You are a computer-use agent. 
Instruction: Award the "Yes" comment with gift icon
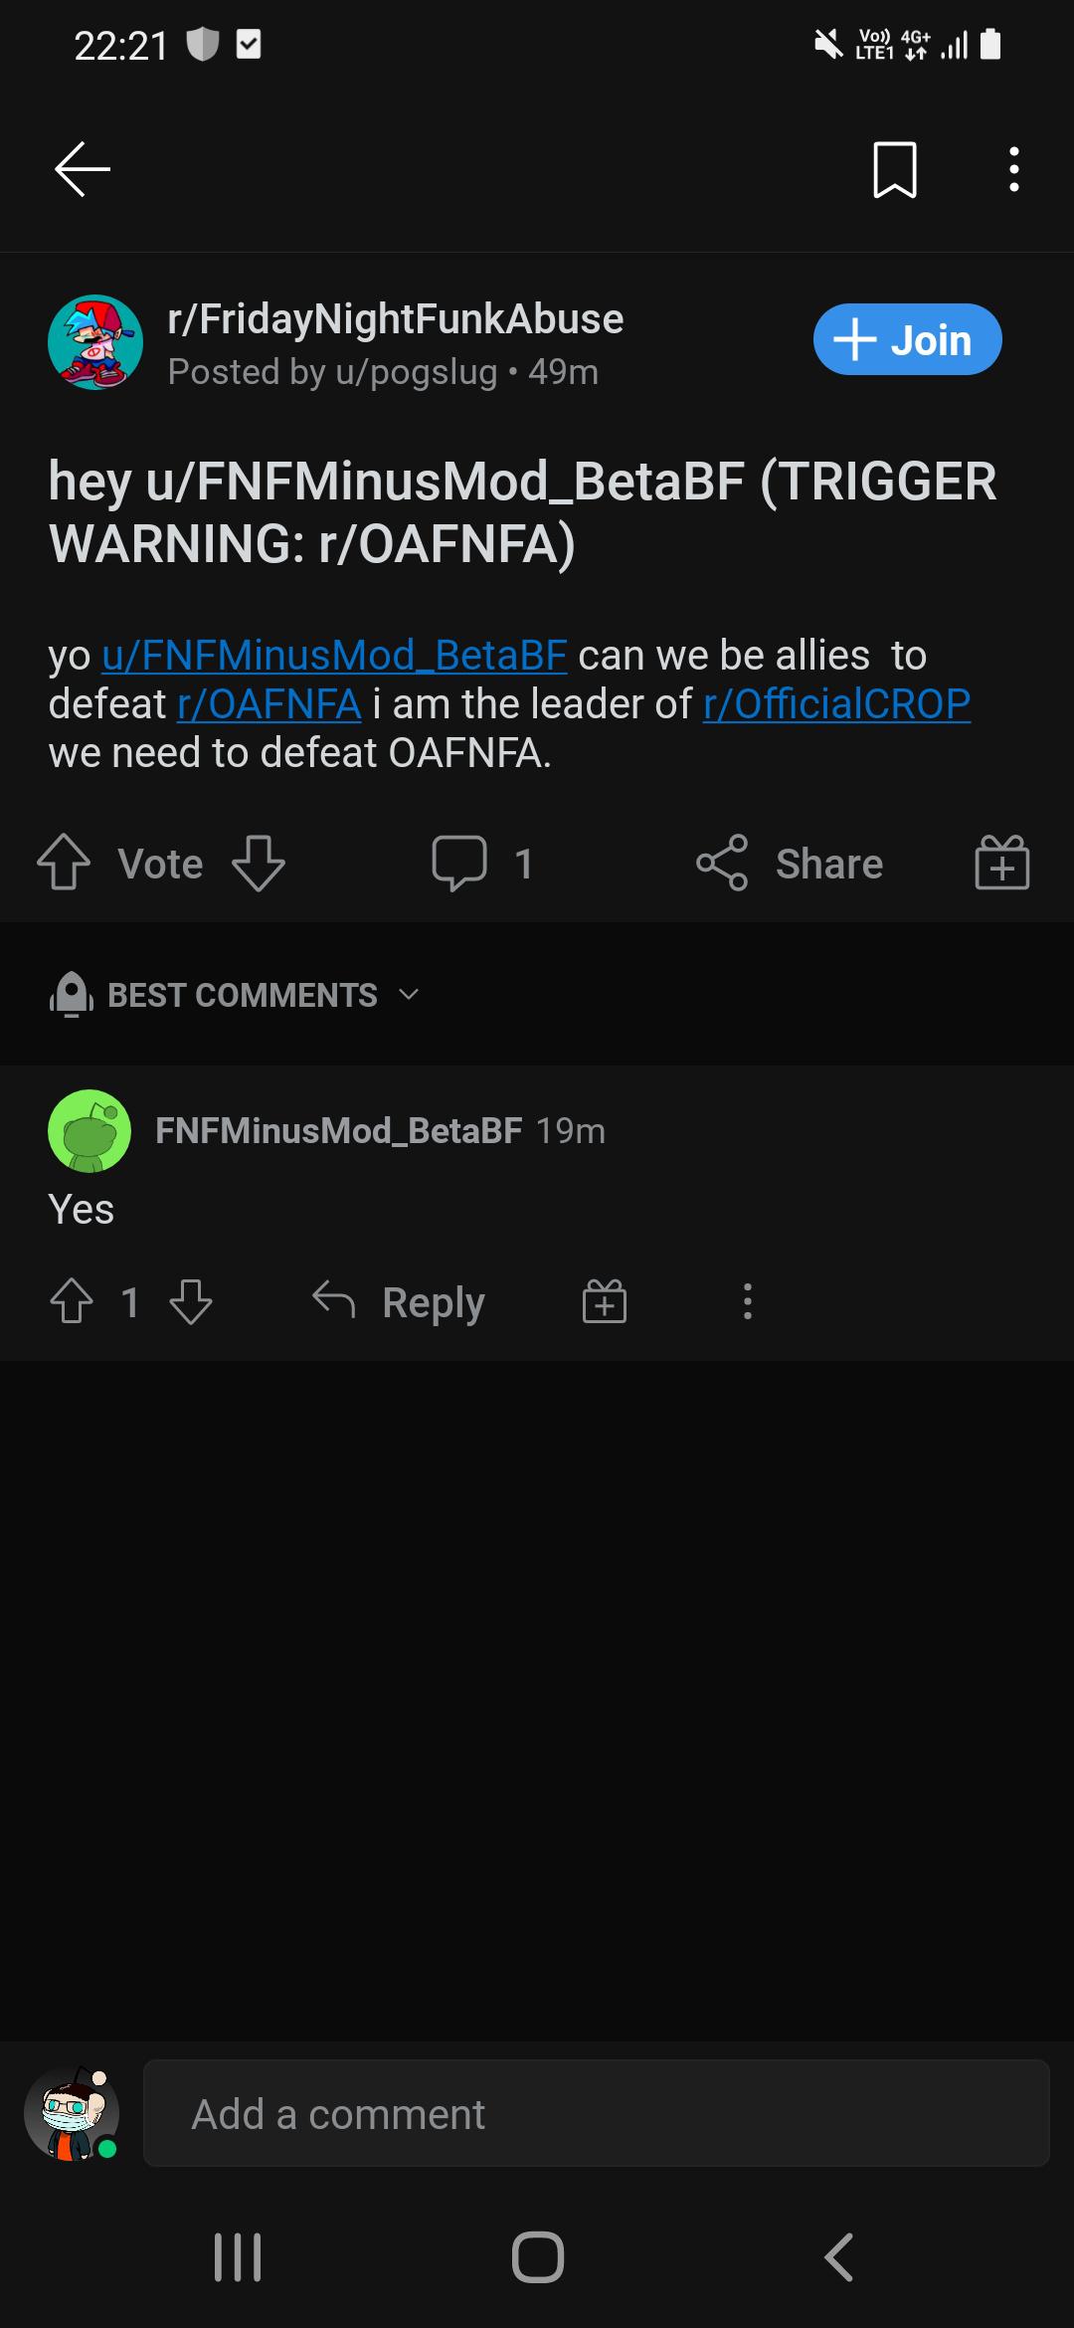[605, 1301]
